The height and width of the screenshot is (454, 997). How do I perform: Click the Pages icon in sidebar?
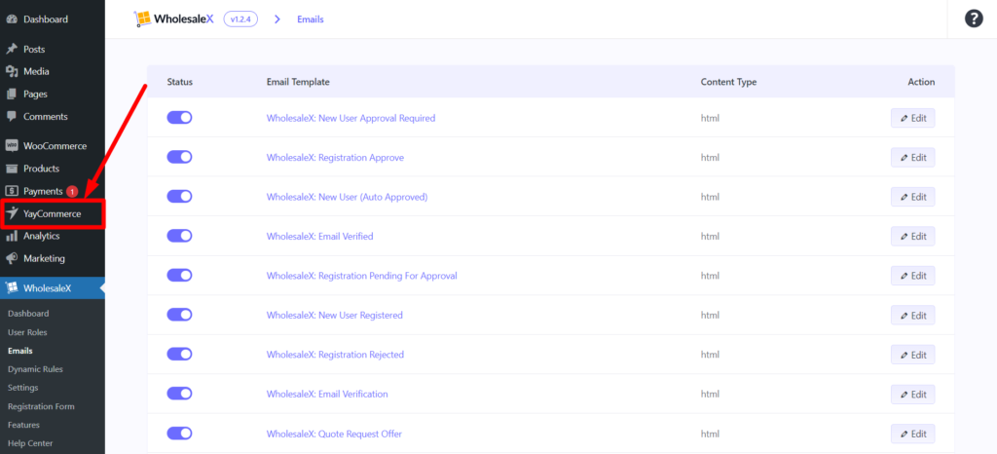pyautogui.click(x=12, y=95)
